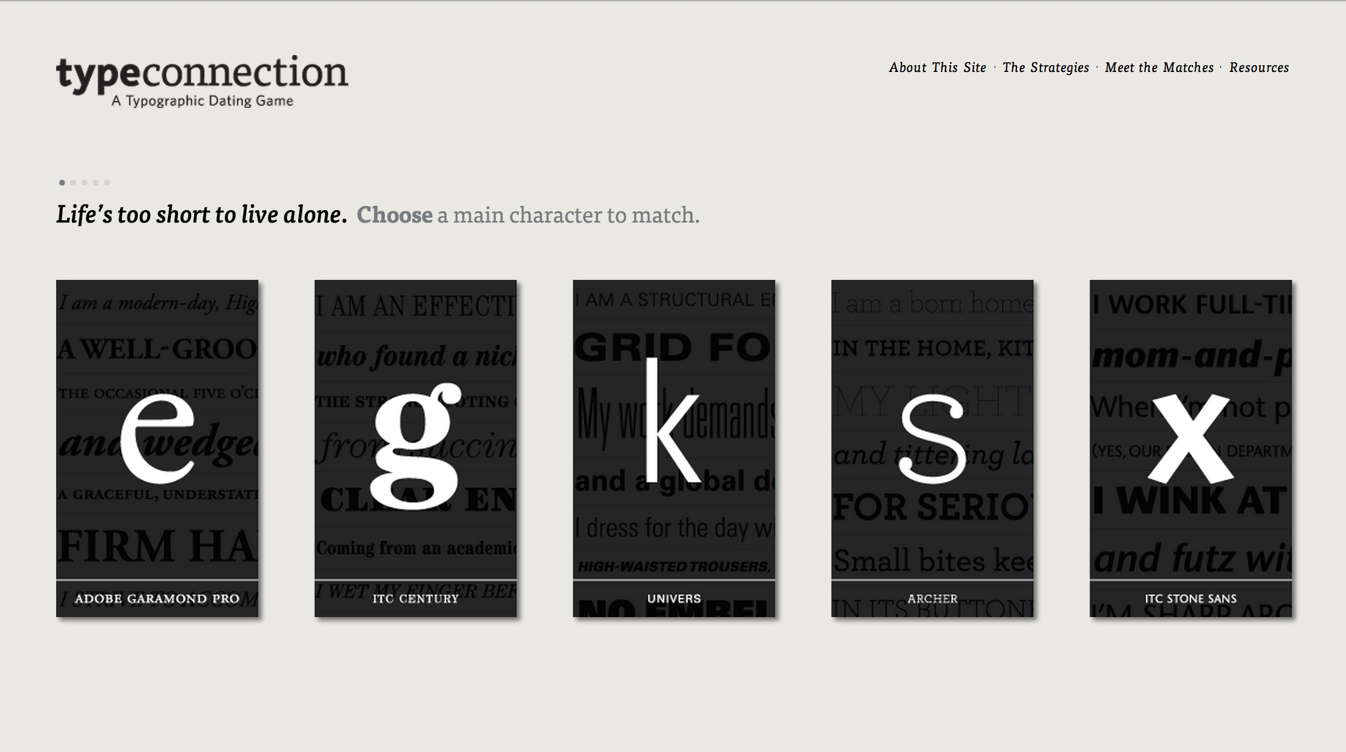Screen dimensions: 1346x752
Task: Open the Resources link
Action: pos(1259,67)
